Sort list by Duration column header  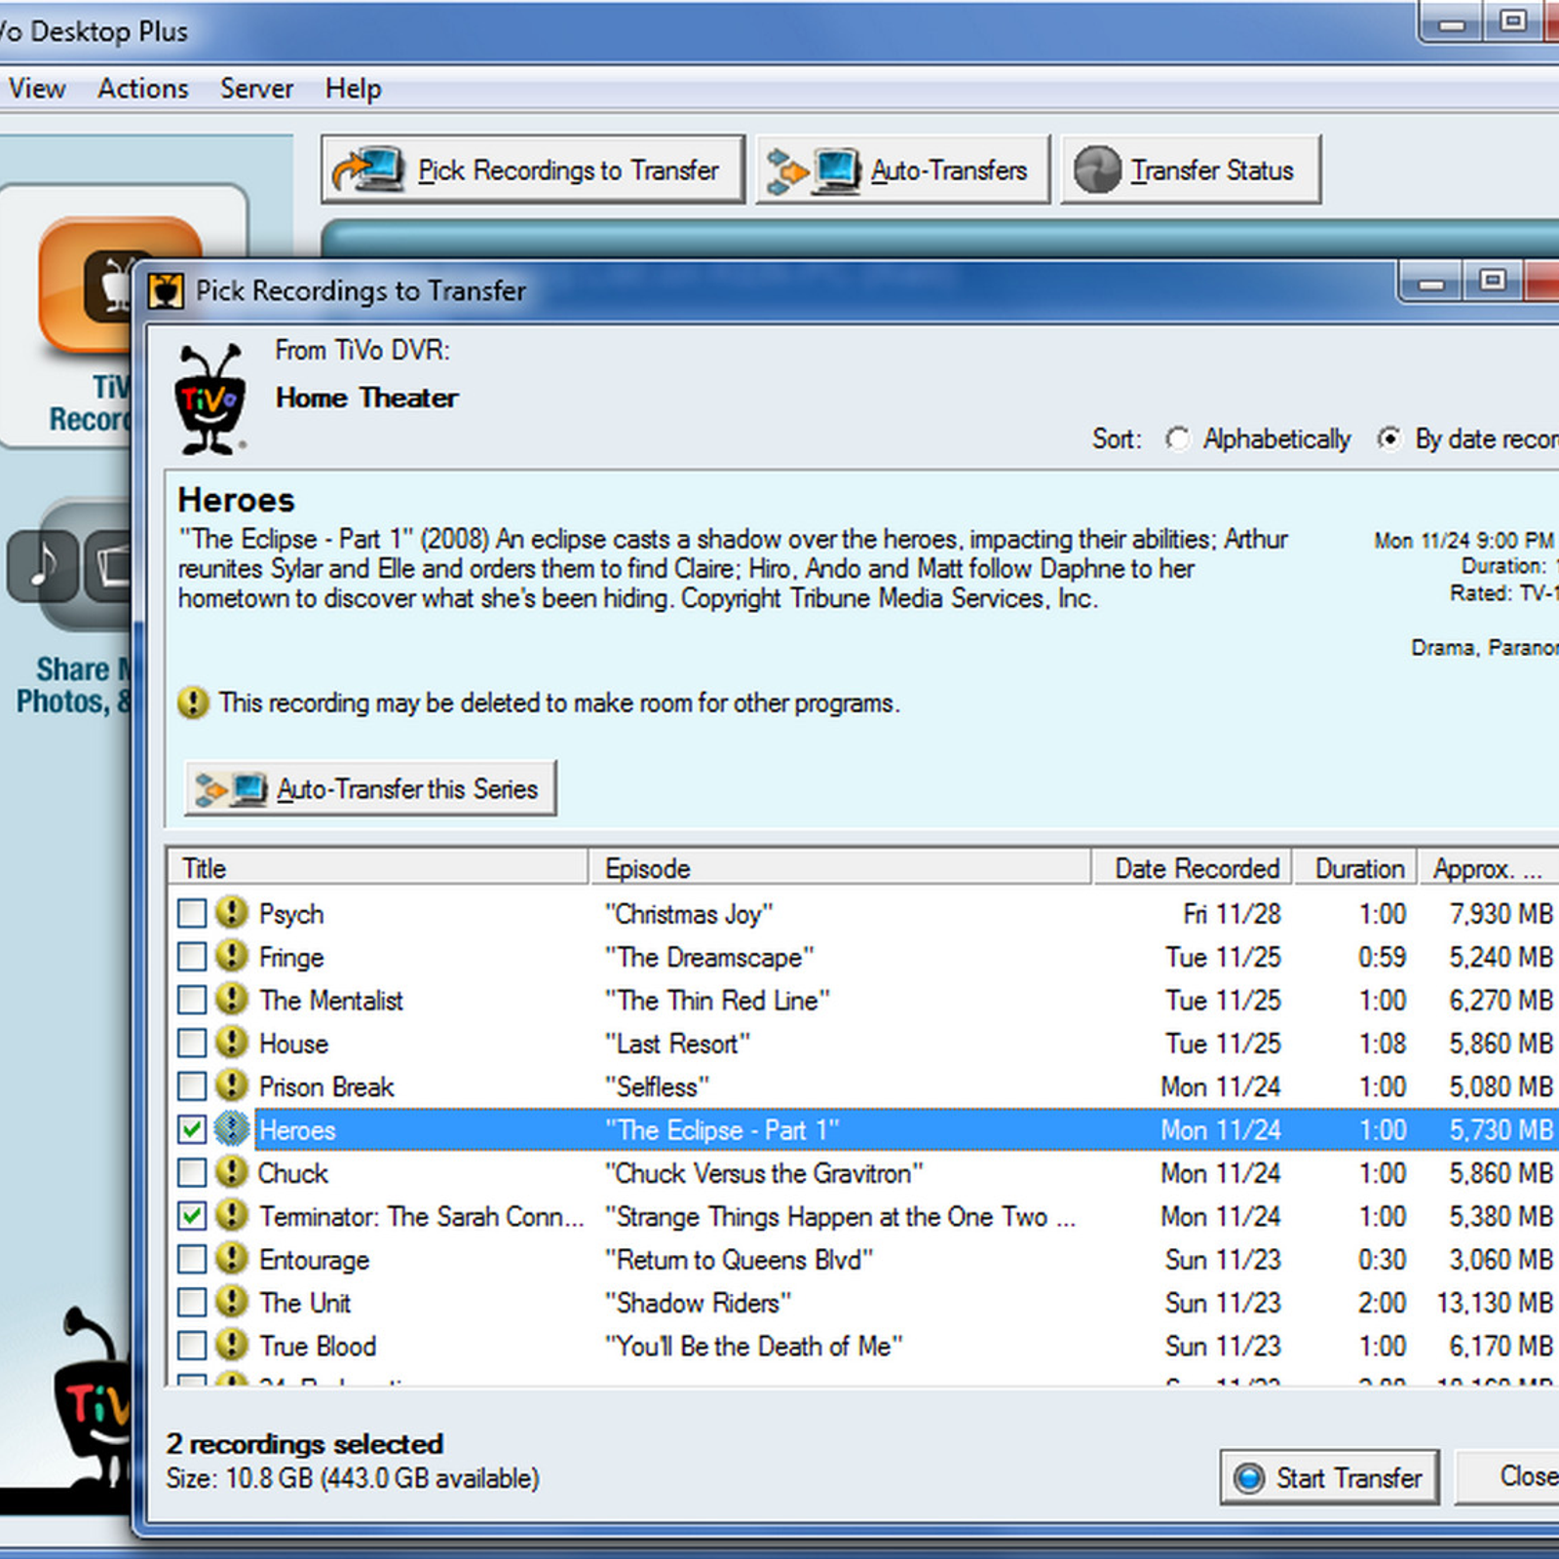(x=1356, y=868)
